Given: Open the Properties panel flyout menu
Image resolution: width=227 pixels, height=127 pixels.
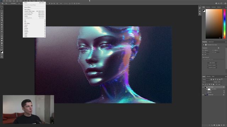Looking at the screenshot, I should click(x=226, y=42).
